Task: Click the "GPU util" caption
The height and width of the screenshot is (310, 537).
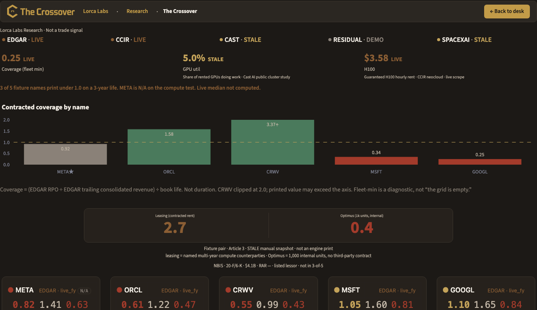Action: [x=192, y=69]
